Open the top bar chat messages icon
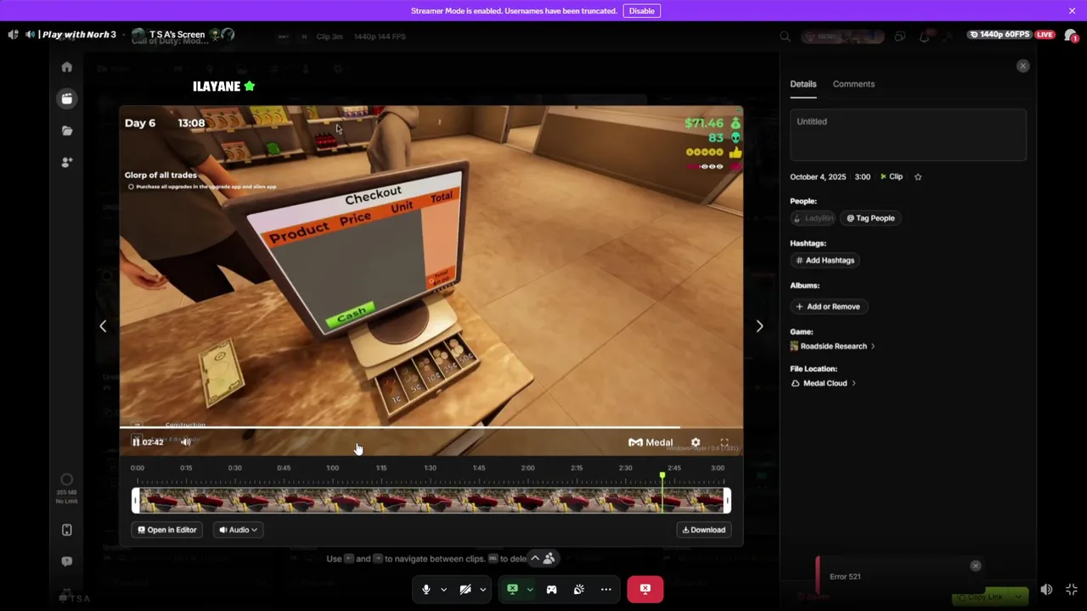The height and width of the screenshot is (611, 1087). coord(900,36)
